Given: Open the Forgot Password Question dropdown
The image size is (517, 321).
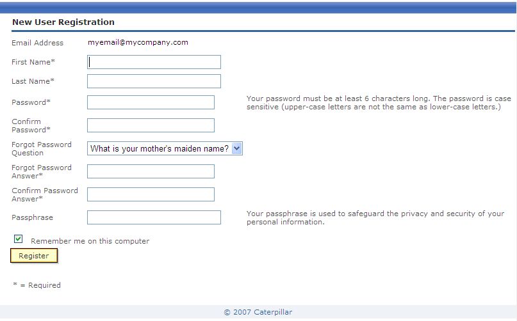Looking at the screenshot, I should (x=165, y=148).
